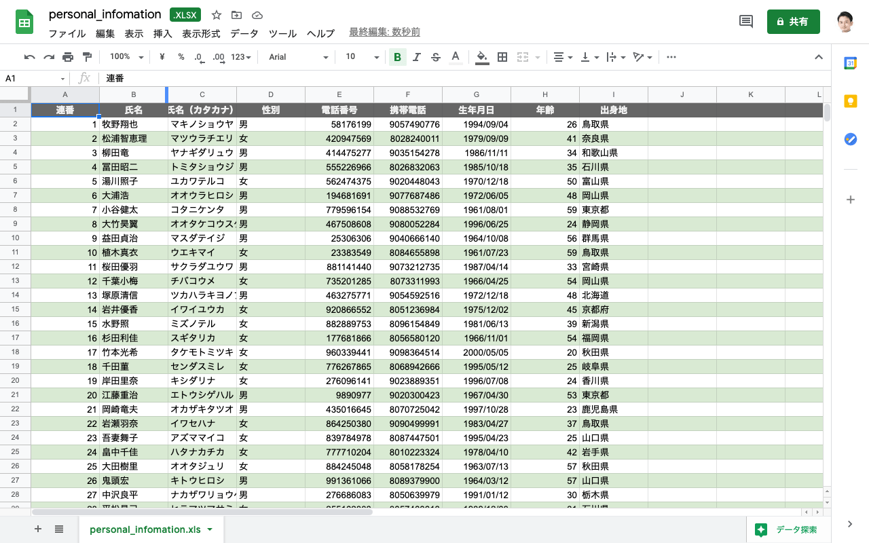Open vertical align dropdown
This screenshot has width=869, height=543.
coord(590,57)
